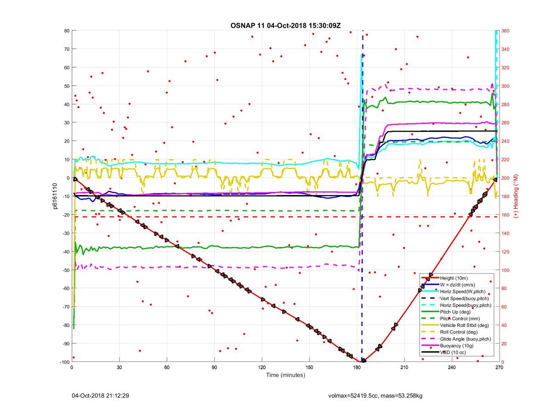The width and height of the screenshot is (552, 407).
Task: Click the left y-axis tick label "-100"
Action: click(x=64, y=362)
